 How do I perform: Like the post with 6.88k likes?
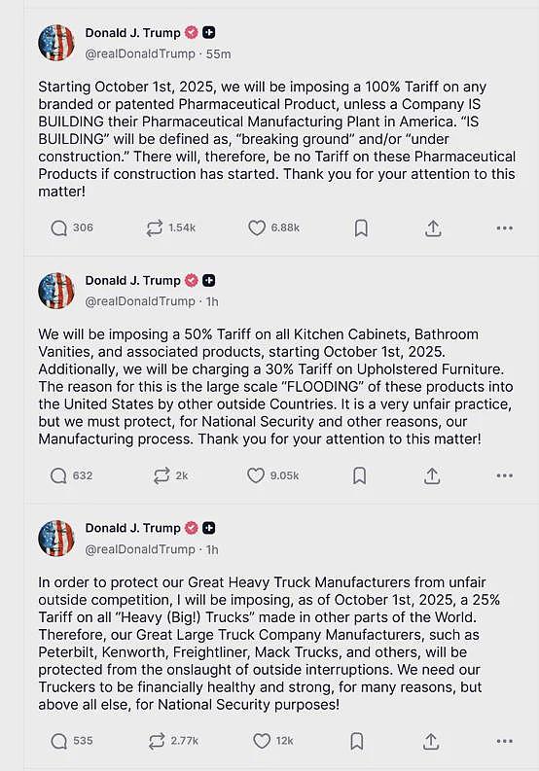(257, 228)
